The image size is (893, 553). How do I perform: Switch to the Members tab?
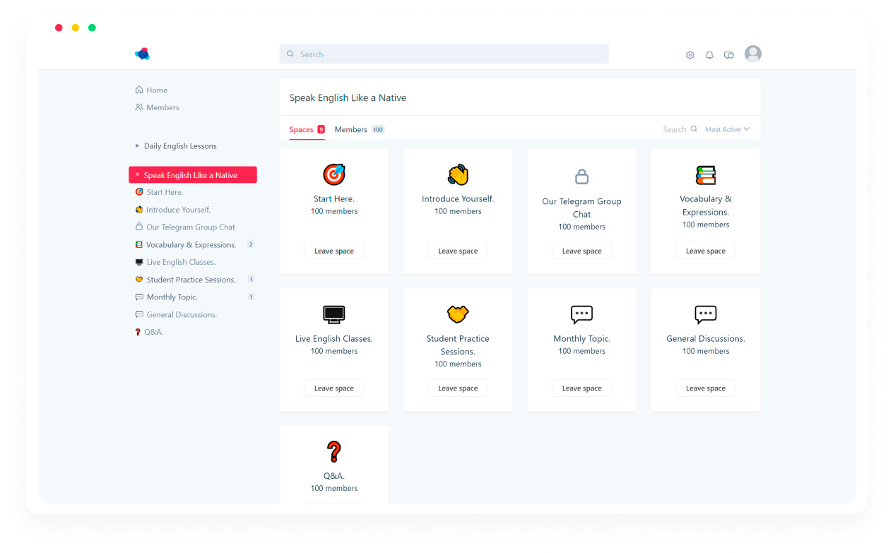[351, 130]
